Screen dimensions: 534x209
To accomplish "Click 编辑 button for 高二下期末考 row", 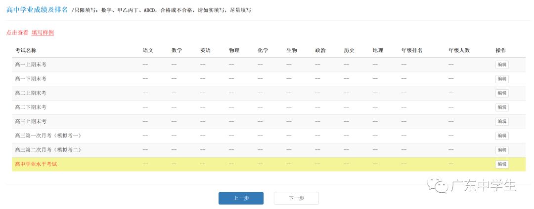I will pos(502,107).
